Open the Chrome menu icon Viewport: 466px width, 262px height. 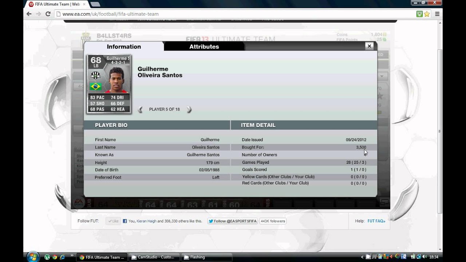pos(437,14)
